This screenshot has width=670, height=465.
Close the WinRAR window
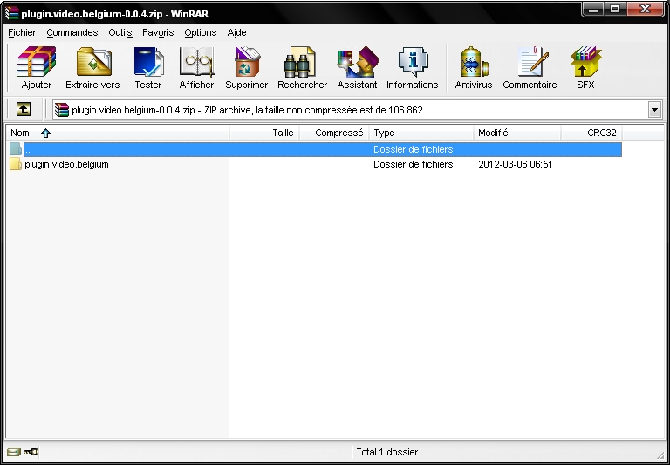pos(646,9)
